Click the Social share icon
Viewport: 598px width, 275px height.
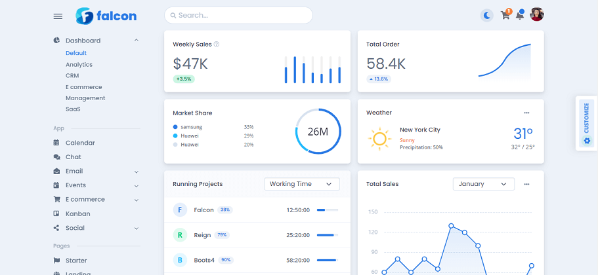pyautogui.click(x=56, y=228)
